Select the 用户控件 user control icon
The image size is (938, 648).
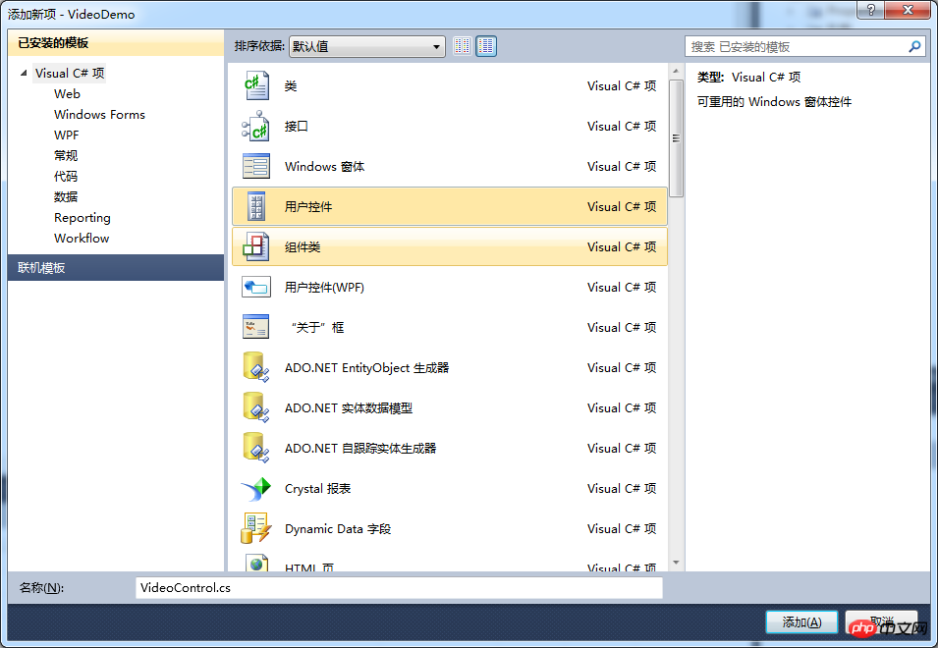click(x=256, y=206)
